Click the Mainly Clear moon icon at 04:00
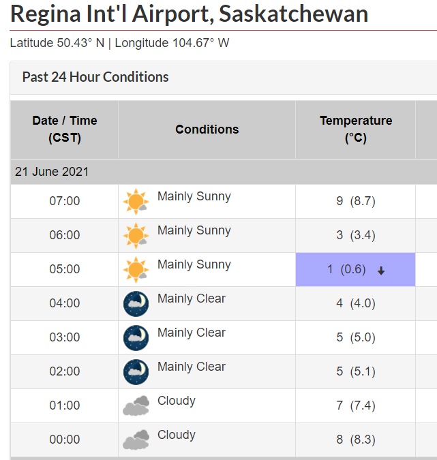Image resolution: width=437 pixels, height=460 pixels. coord(136,304)
